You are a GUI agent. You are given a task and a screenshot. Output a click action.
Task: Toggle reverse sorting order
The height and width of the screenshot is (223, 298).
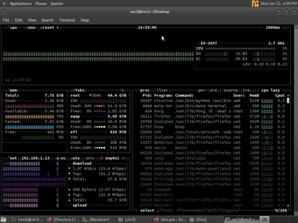[230, 90]
